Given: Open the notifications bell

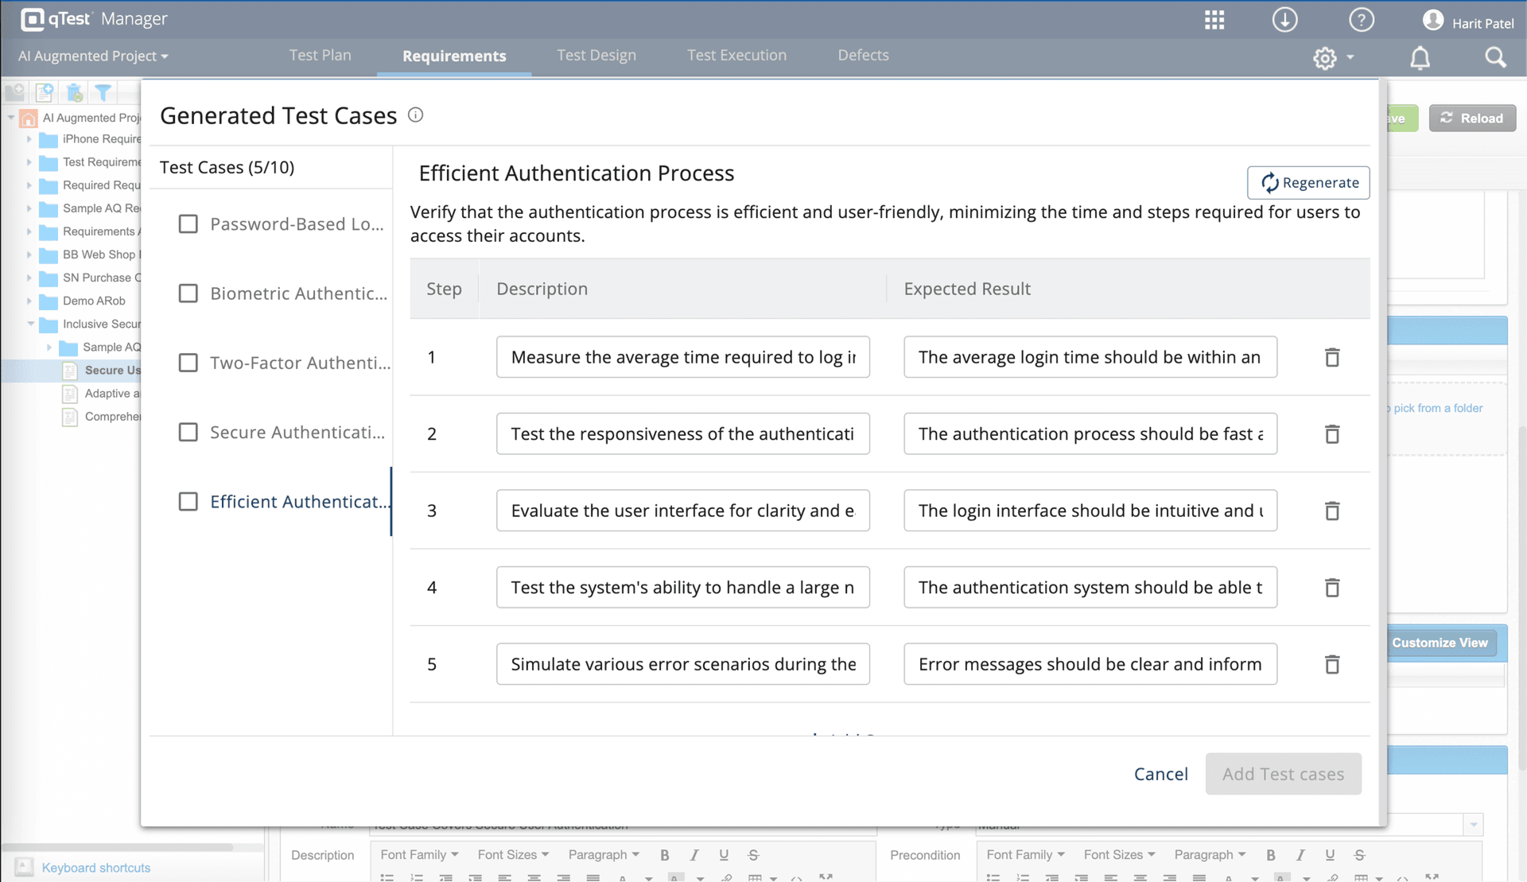Looking at the screenshot, I should click(1420, 57).
